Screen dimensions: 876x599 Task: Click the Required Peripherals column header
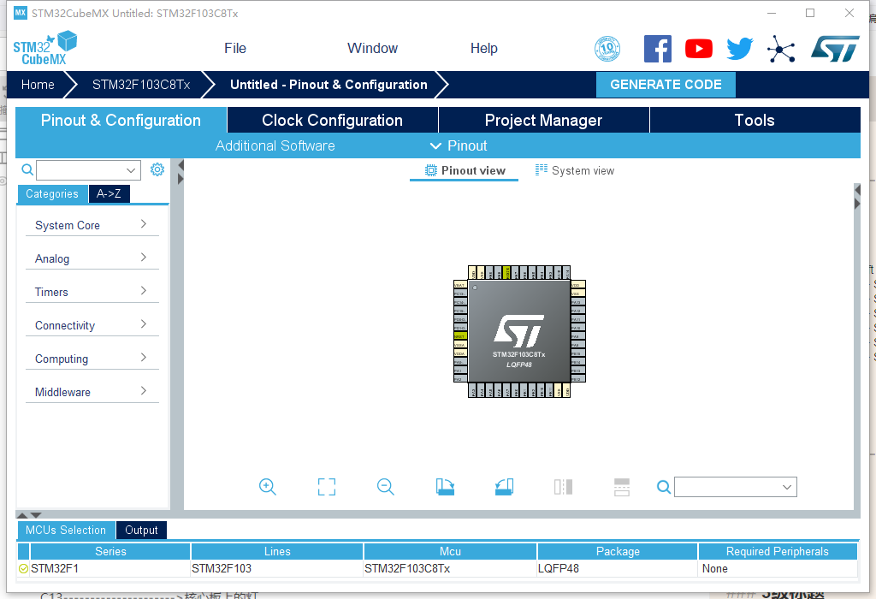click(x=777, y=551)
